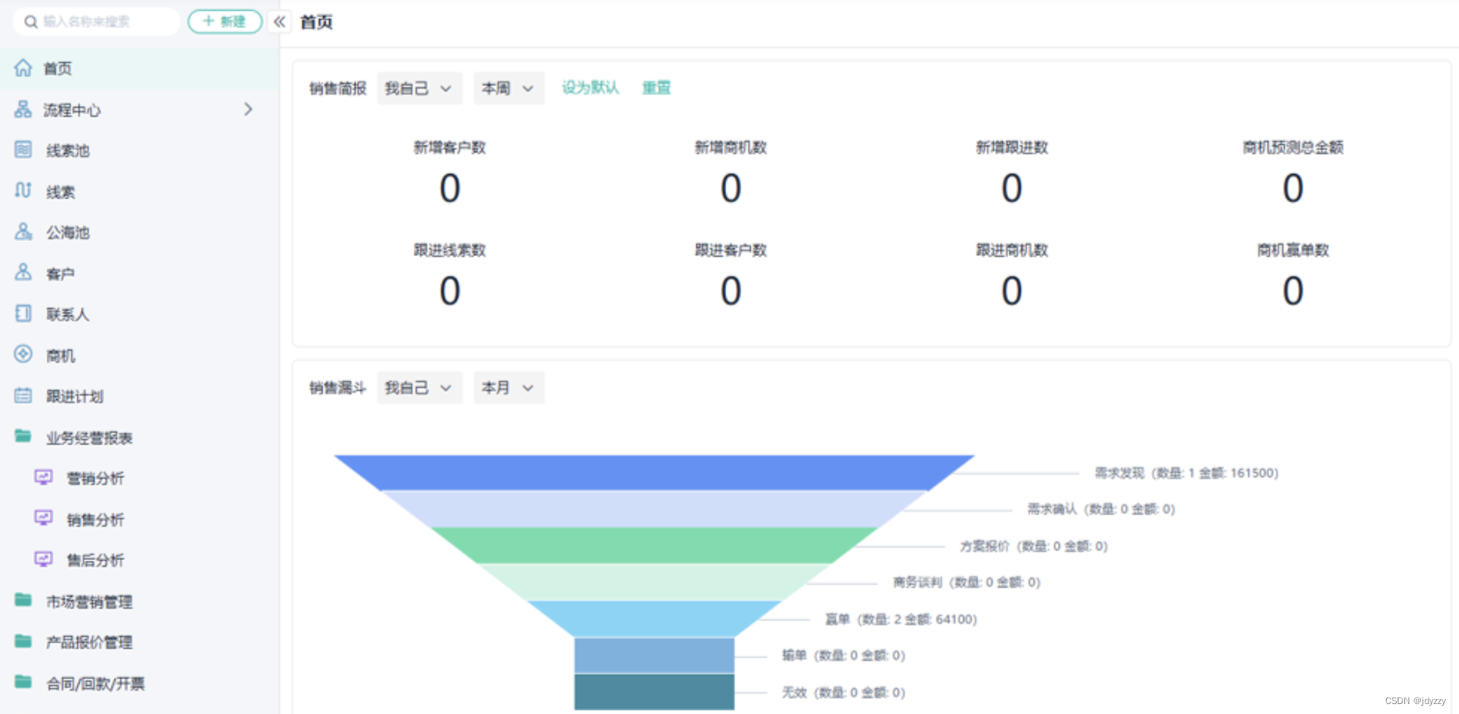Screen dimensions: 1459x714
Task: Click the 商机 circular icon
Action: coord(23,355)
